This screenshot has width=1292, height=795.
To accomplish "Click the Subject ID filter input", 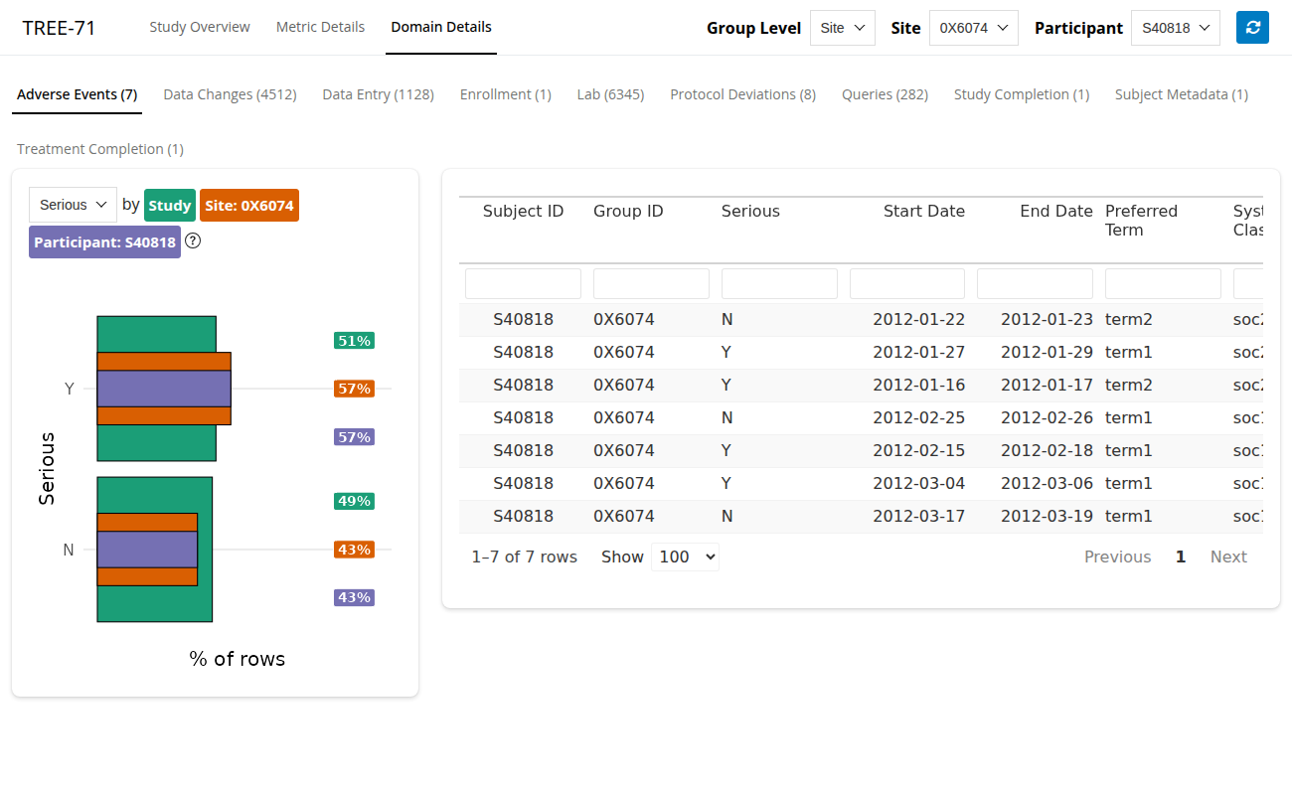I will tap(523, 283).
